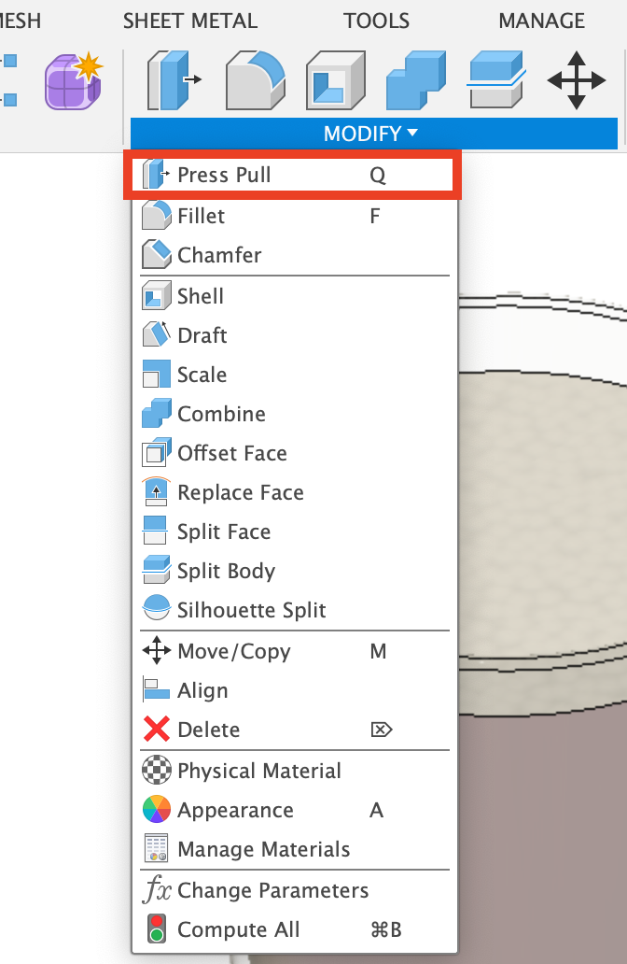Select the Silhouette Split icon
This screenshot has width=627, height=964.
(x=157, y=610)
